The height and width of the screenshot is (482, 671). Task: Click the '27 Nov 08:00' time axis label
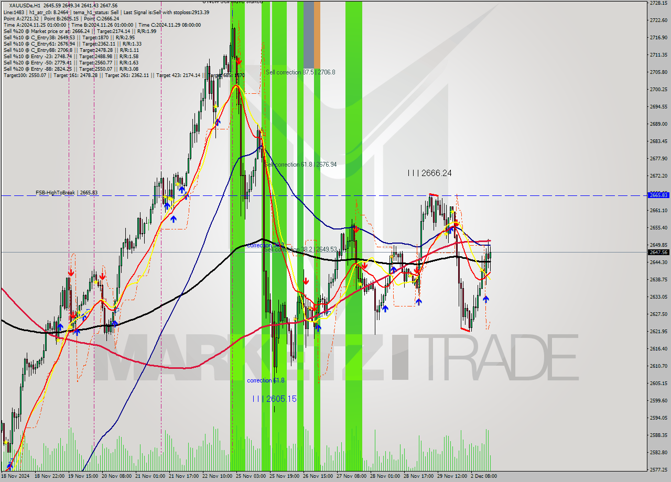point(352,477)
